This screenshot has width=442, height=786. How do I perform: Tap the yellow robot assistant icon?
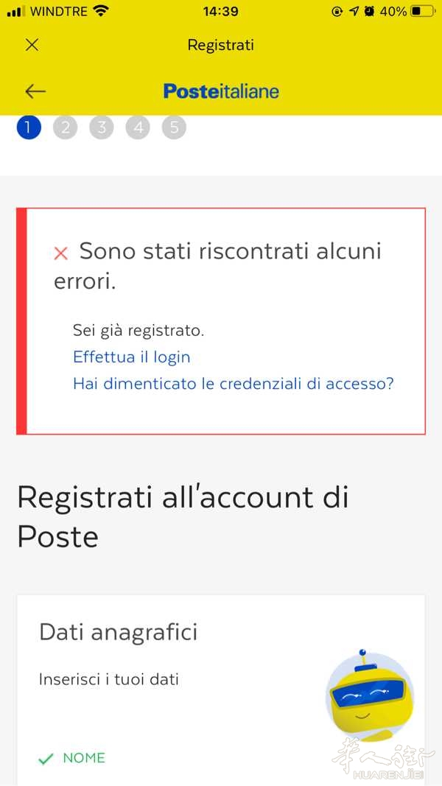pyautogui.click(x=369, y=695)
